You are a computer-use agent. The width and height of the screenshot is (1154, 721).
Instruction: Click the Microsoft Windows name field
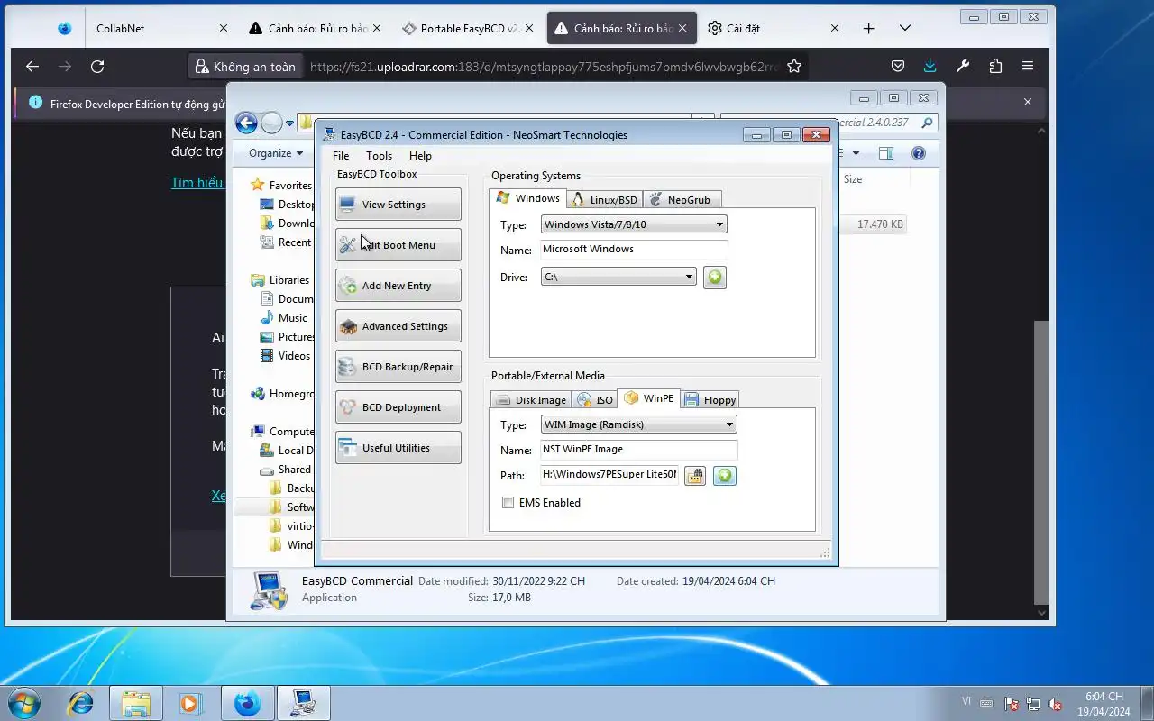point(634,250)
